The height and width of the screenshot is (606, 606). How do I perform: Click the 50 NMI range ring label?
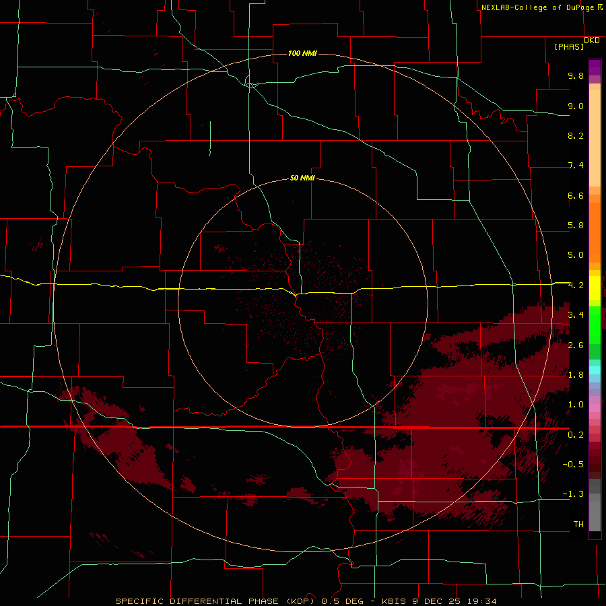pos(302,178)
